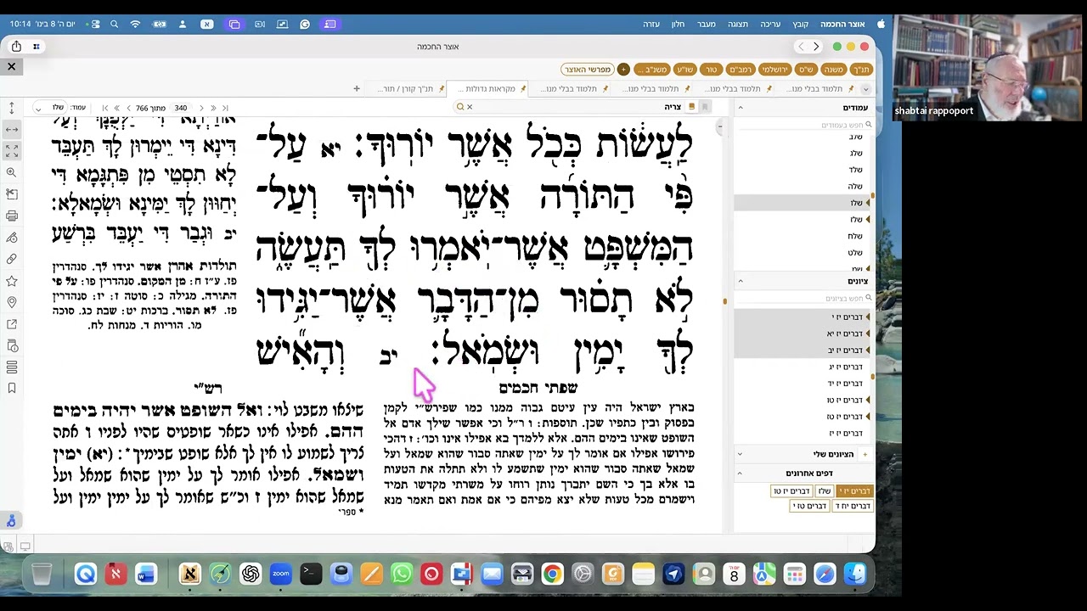1087x611 pixels.
Task: Open Zoom app in the Dock
Action: pos(280,575)
